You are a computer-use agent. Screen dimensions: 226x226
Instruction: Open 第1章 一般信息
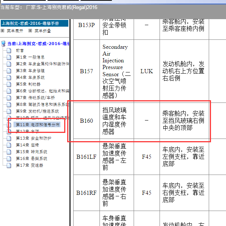pos(30,57)
